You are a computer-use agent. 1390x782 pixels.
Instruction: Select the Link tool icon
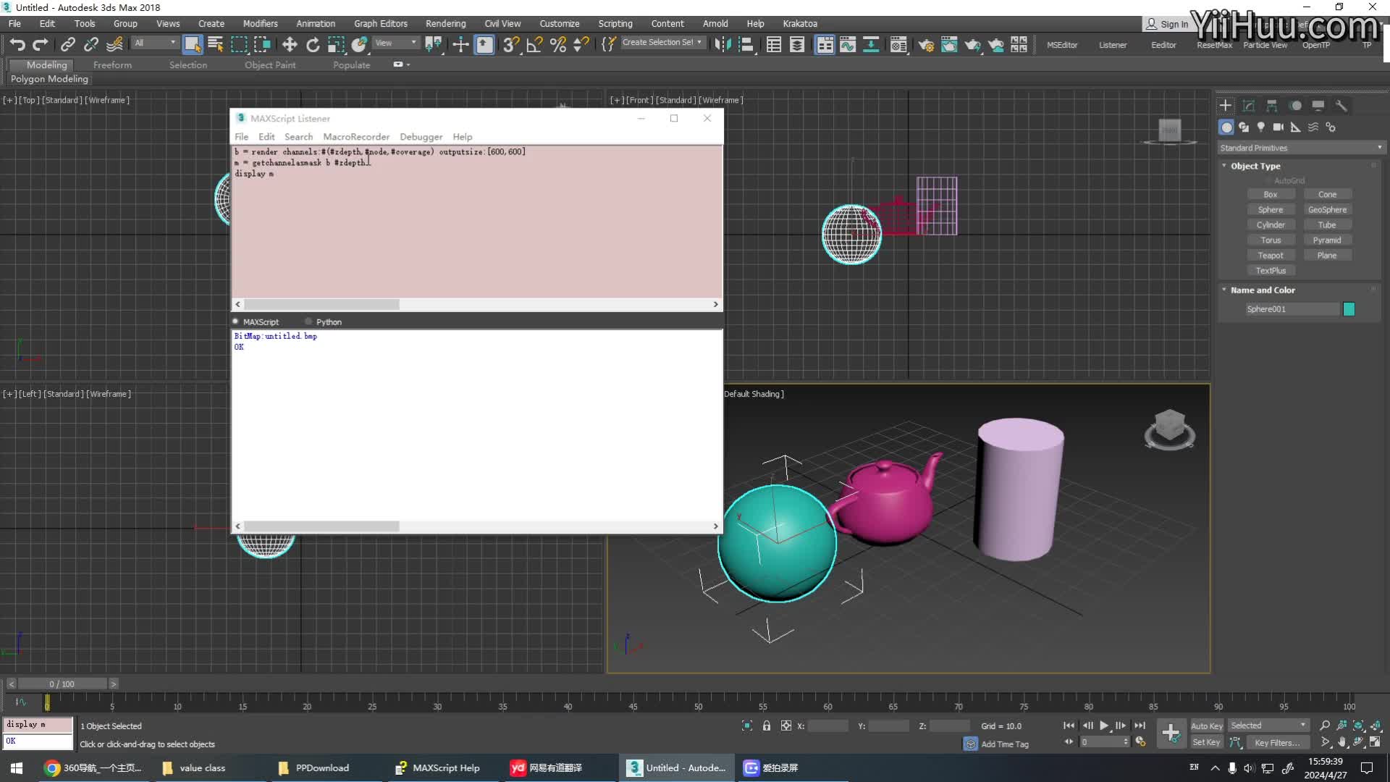68,45
